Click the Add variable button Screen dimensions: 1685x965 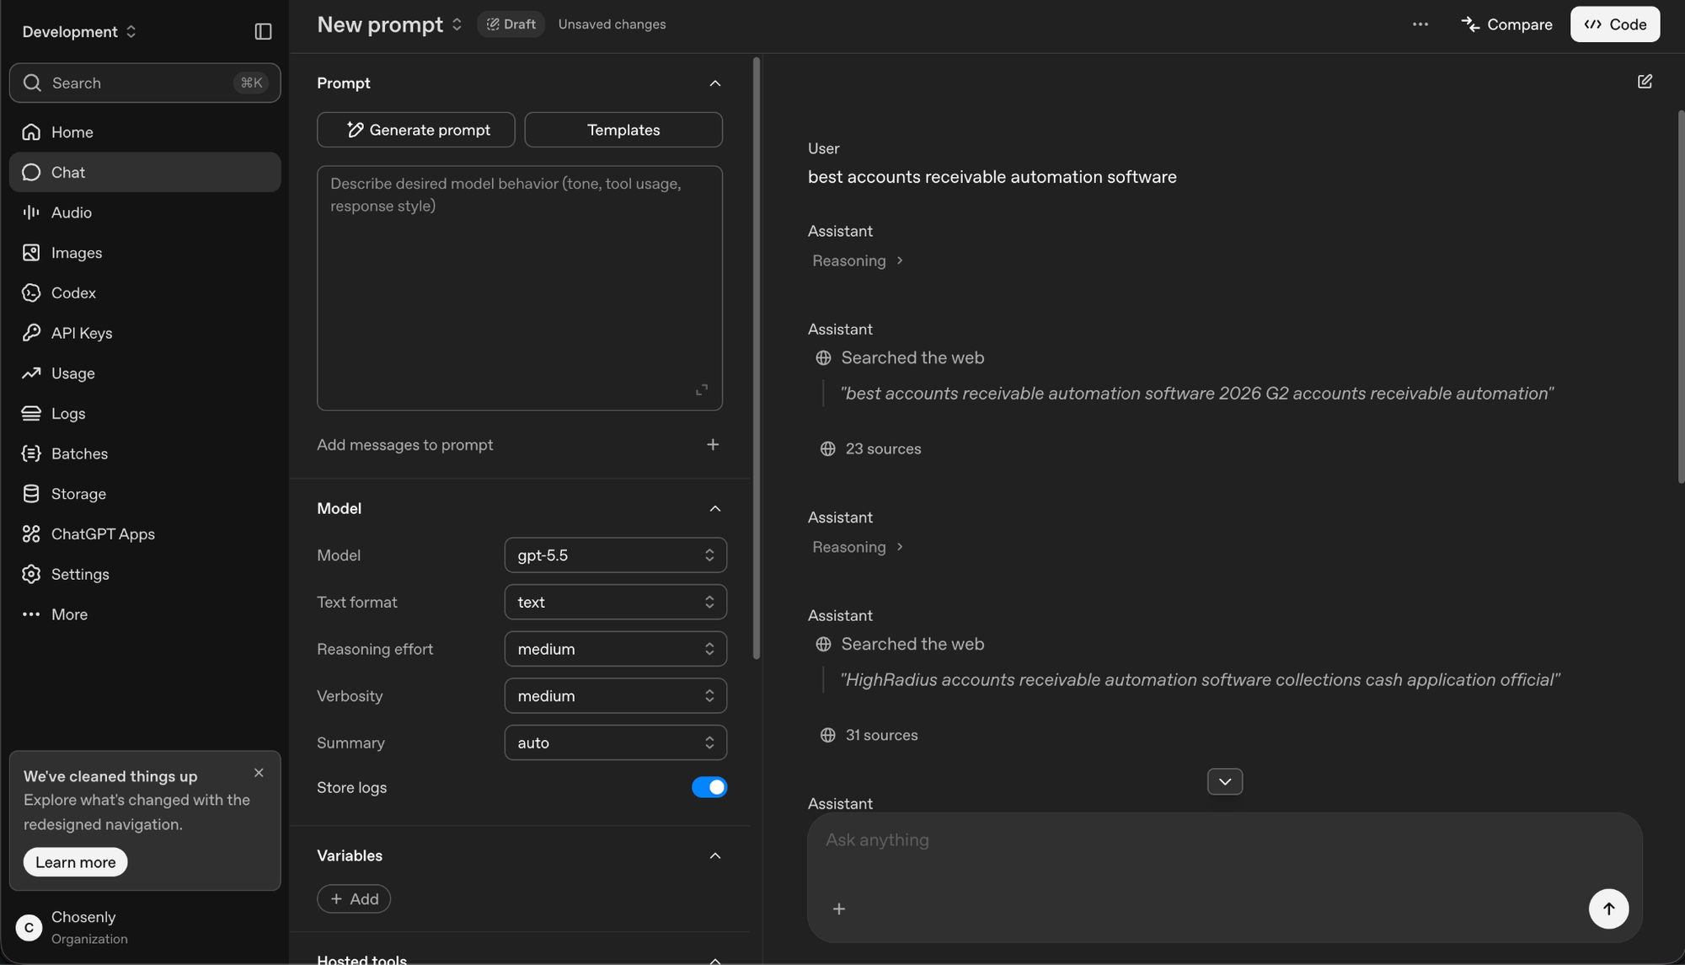(354, 898)
